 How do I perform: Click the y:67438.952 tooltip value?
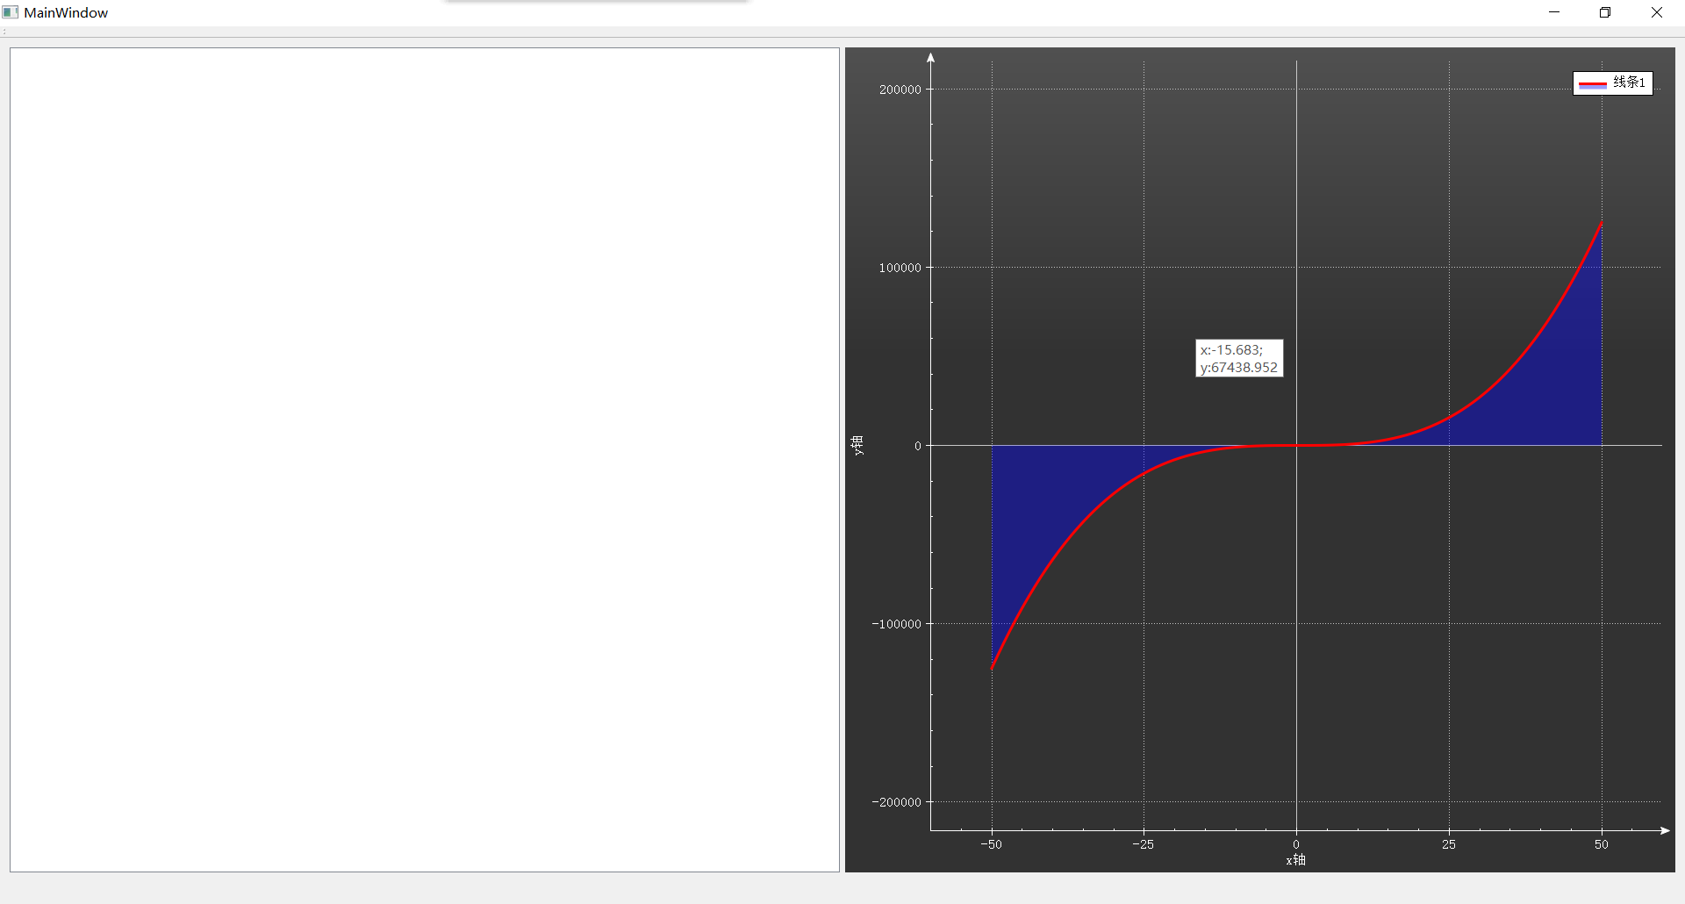tap(1239, 368)
